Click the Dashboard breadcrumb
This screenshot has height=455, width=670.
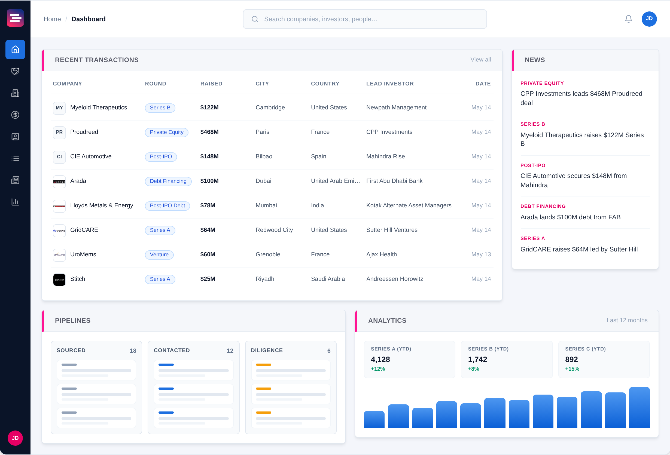(89, 19)
